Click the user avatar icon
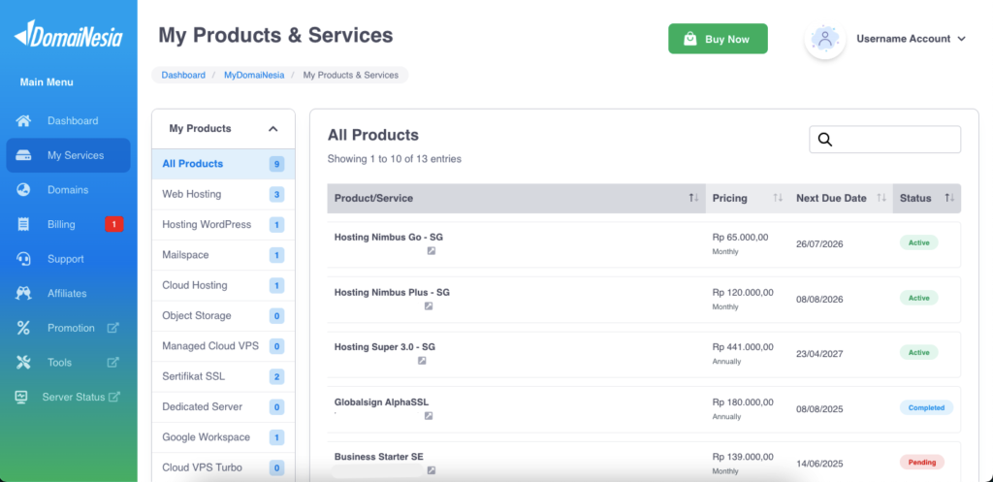This screenshot has height=482, width=993. (x=825, y=39)
